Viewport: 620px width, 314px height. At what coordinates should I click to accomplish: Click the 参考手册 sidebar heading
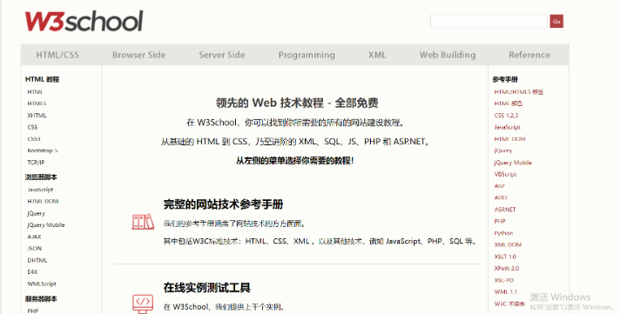pyautogui.click(x=505, y=79)
